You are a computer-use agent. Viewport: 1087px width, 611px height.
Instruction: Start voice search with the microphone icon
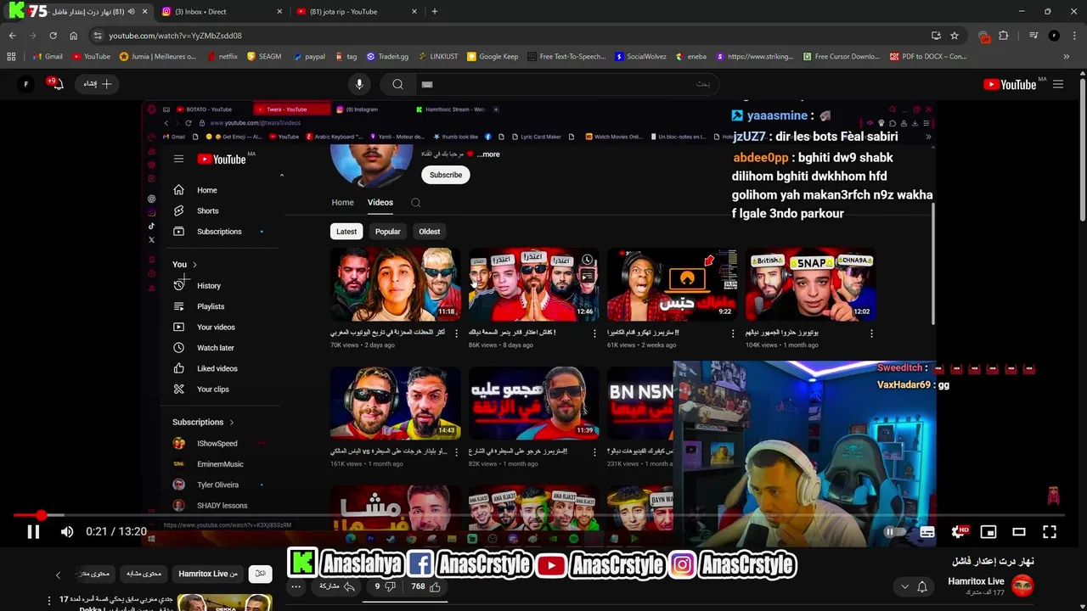pyautogui.click(x=359, y=84)
